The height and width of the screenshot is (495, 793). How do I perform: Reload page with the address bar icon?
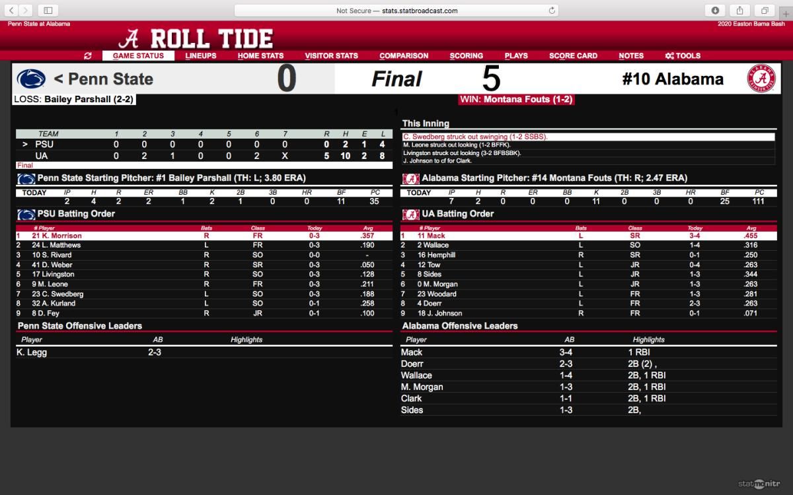tap(552, 11)
